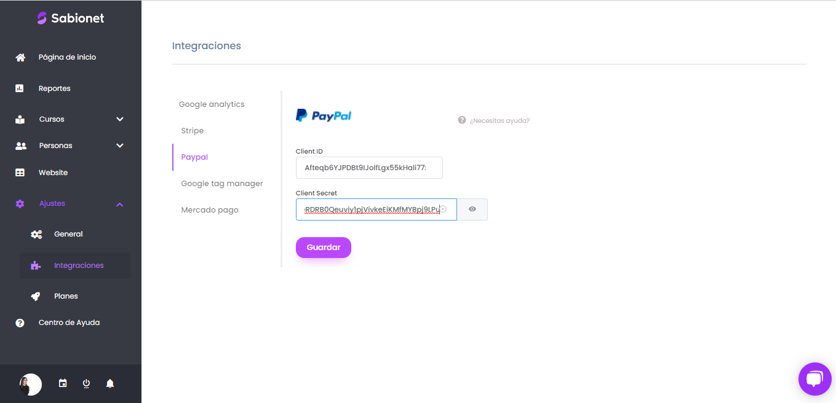Click the PayPal logo
This screenshot has width=836, height=403.
click(x=324, y=115)
